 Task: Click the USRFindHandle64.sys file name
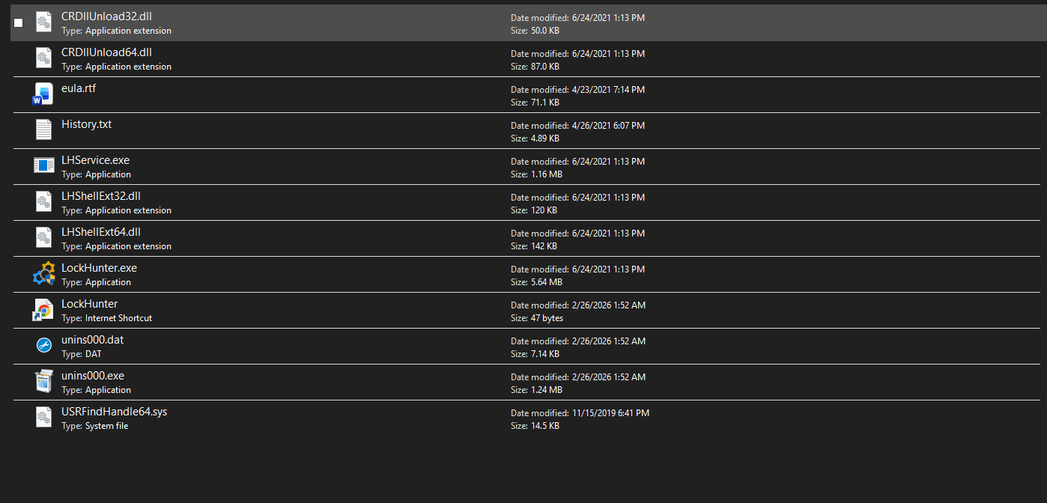click(x=114, y=412)
